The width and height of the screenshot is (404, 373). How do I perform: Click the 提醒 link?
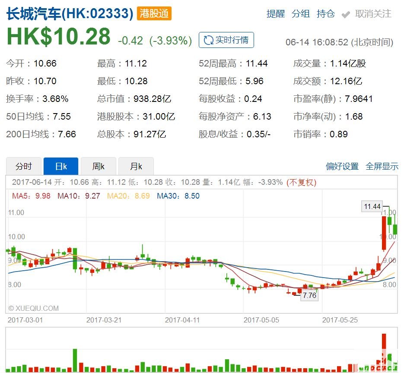(275, 14)
